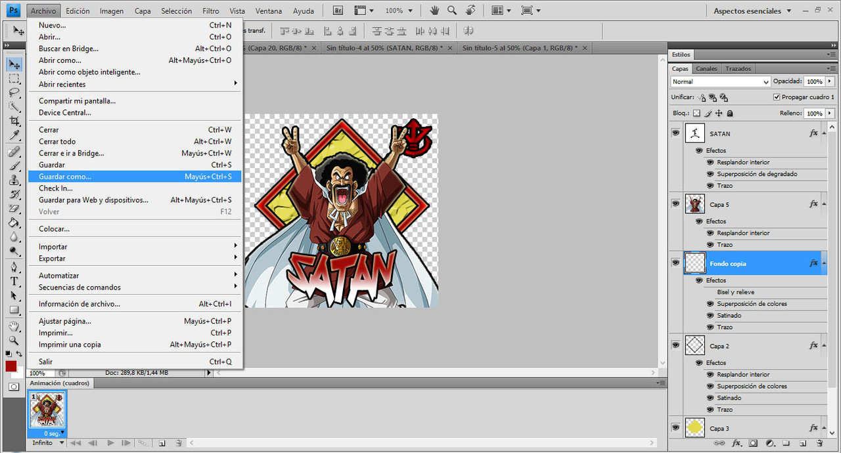Open the Relleno slider arrow
The image size is (841, 453).
(830, 114)
